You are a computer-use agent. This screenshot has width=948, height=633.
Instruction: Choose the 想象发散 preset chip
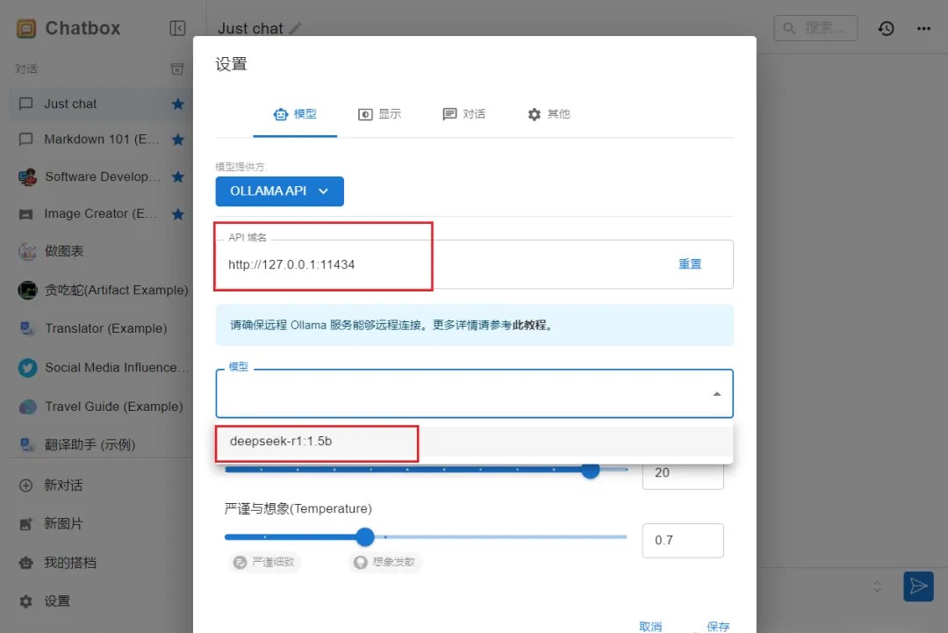coord(385,562)
